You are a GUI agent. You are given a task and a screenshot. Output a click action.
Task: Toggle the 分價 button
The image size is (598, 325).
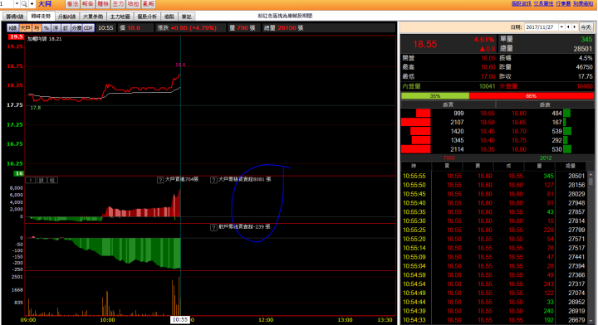click(76, 28)
